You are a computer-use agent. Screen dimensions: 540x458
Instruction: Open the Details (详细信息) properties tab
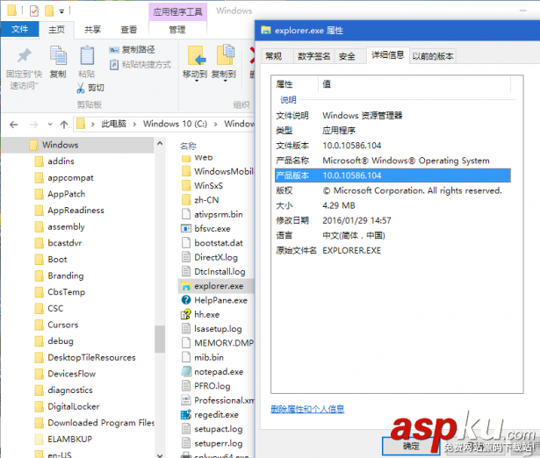pyautogui.click(x=387, y=55)
